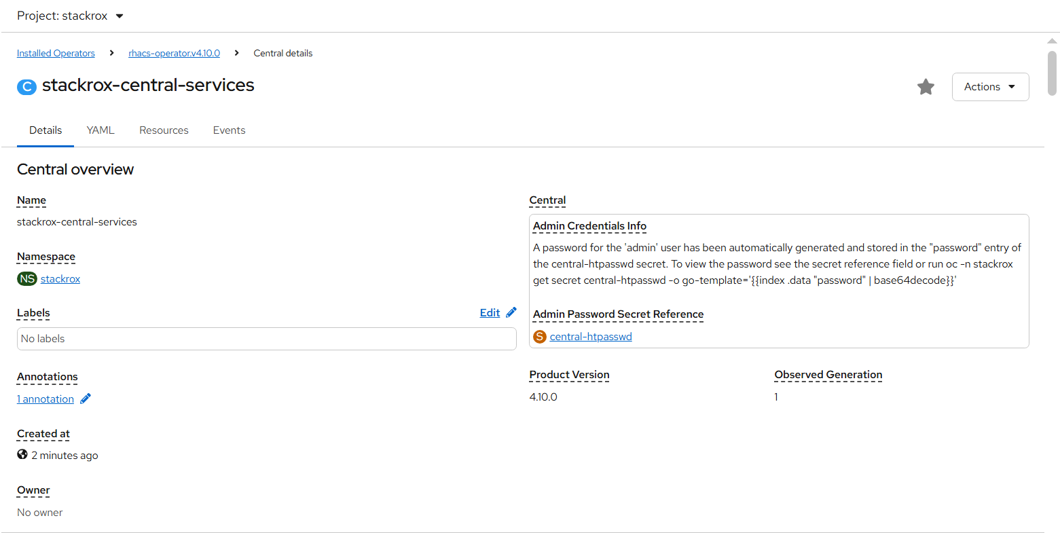Click the blue Central resource badge icon
Viewport: 1060px width, 533px height.
pyautogui.click(x=26, y=87)
